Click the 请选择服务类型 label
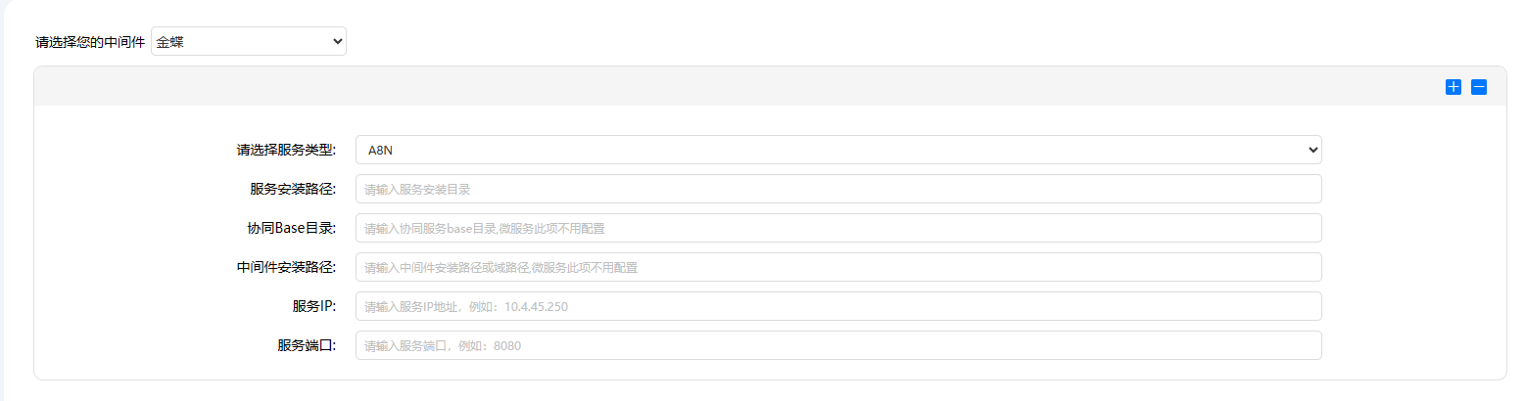The width and height of the screenshot is (1525, 401). [286, 151]
